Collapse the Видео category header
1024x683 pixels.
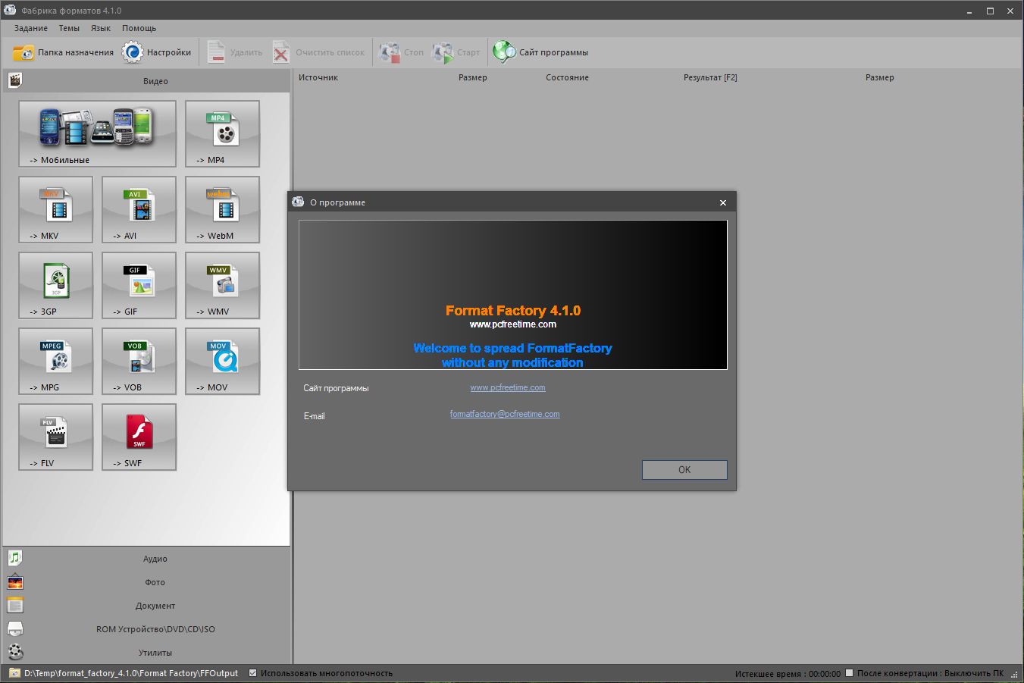[147, 80]
